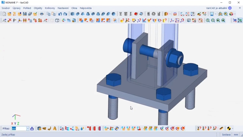Image resolution: width=243 pixels, height=137 pixels.
Task: Click the VariCAD je aktuální update notice
Action: point(217,8)
